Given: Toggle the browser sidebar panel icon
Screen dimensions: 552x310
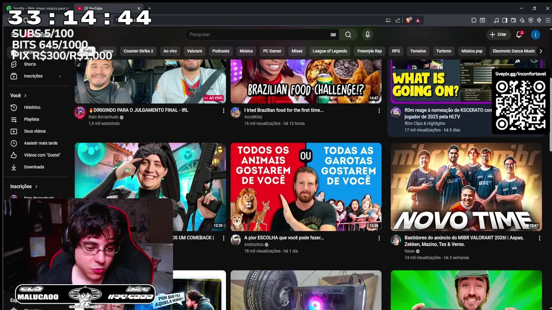Looking at the screenshot, I should [505, 20].
